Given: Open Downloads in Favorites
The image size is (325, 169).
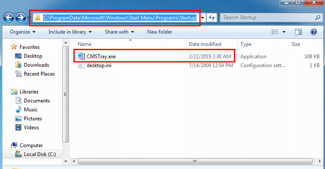Looking at the screenshot, I should click(x=37, y=65).
